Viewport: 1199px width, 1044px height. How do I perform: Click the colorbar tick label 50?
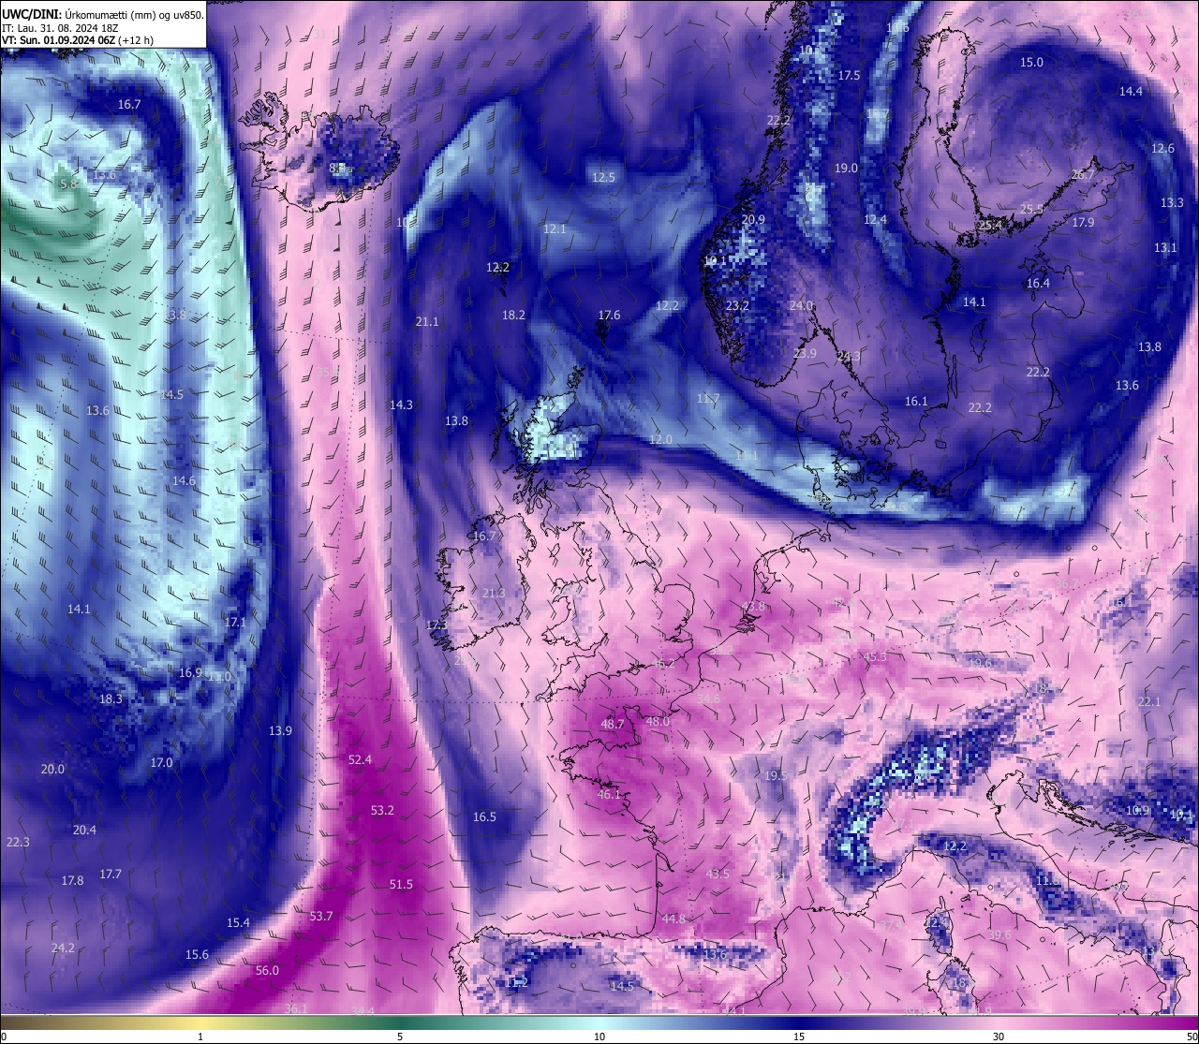click(x=1192, y=1037)
